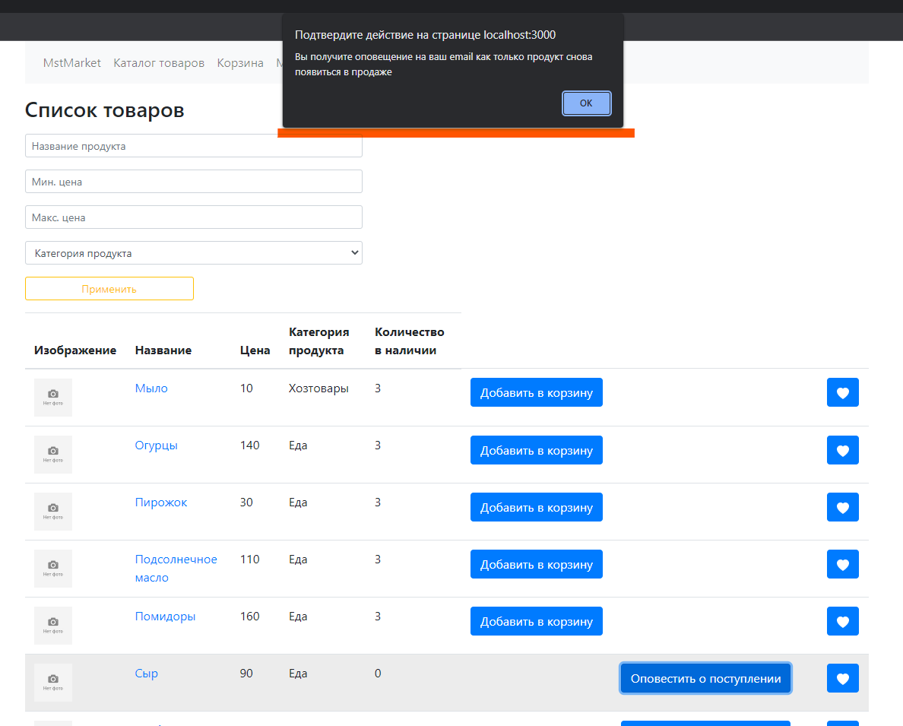903x726 pixels.
Task: Click the Огурцы no-photo thumbnail
Action: pyautogui.click(x=53, y=455)
